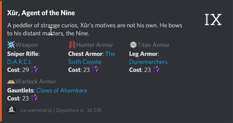Screen dimensions: 233x123
Task: Open the D.A.R.C.I. sniper rifle link
Action: (19, 62)
